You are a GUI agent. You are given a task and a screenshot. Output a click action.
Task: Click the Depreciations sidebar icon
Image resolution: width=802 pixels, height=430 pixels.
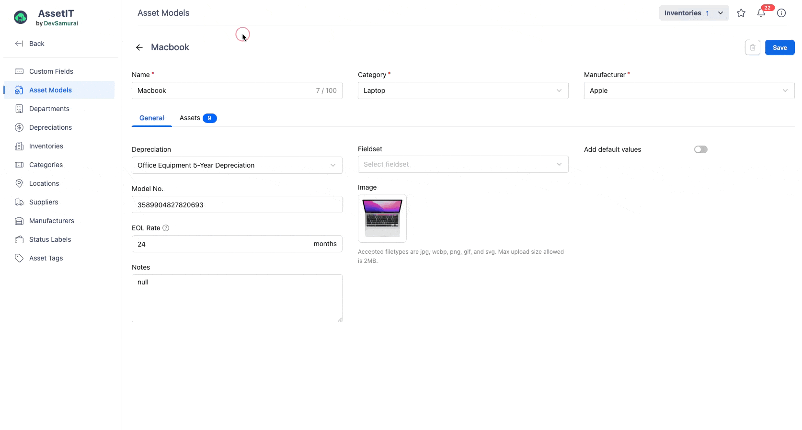pos(19,127)
